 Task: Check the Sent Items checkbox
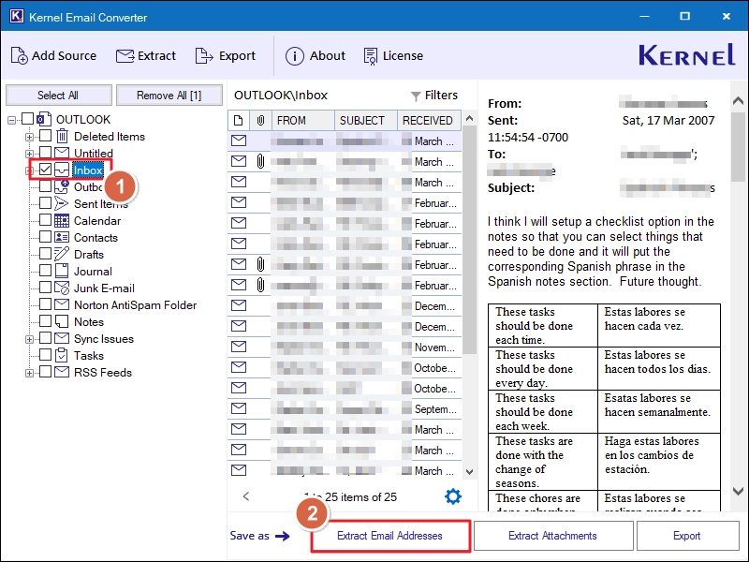click(45, 203)
